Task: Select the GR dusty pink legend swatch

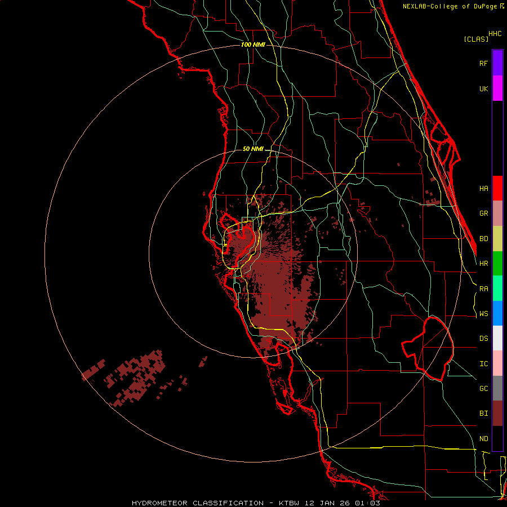Action: click(497, 214)
